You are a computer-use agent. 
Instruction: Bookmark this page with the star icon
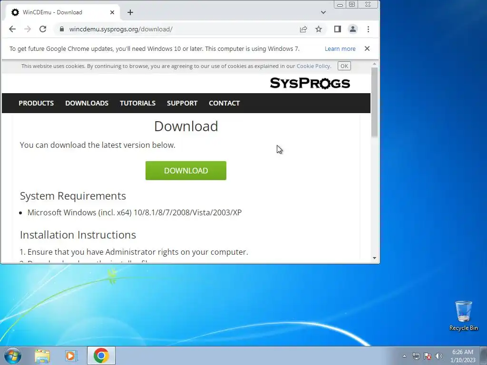[319, 29]
